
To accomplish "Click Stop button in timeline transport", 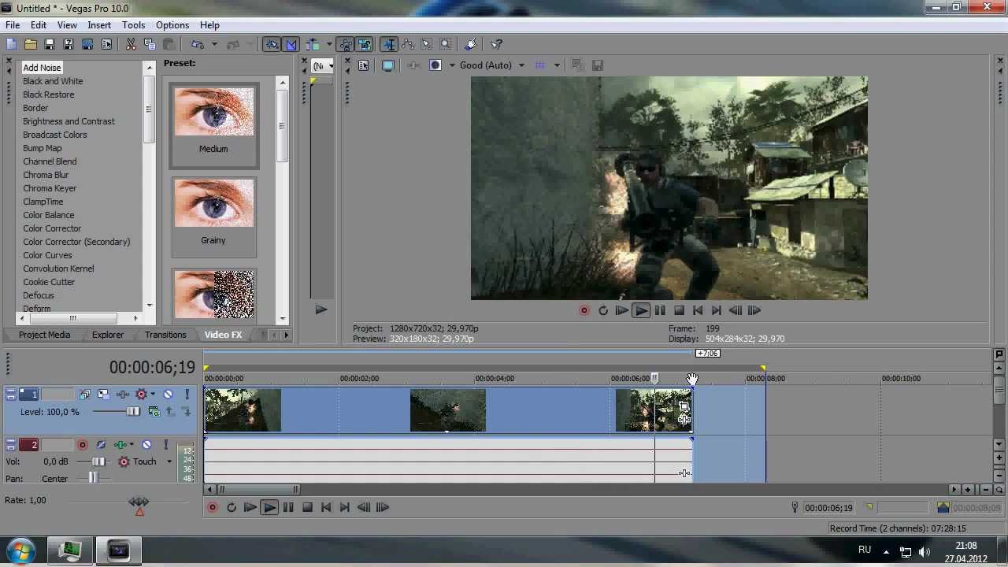I will coord(307,508).
